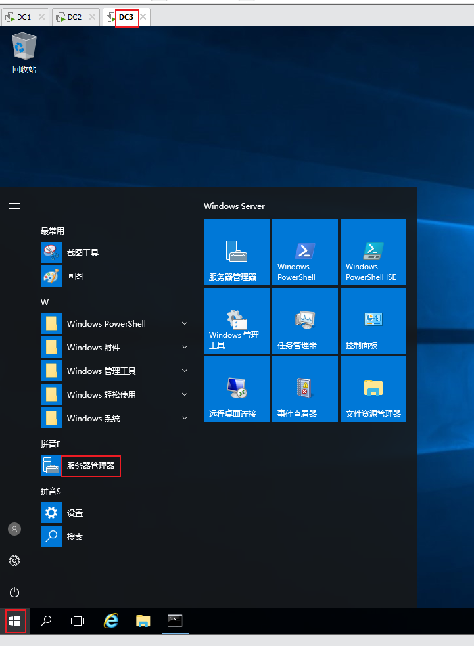Launch the Windows PowerShell ISE tile

point(373,252)
